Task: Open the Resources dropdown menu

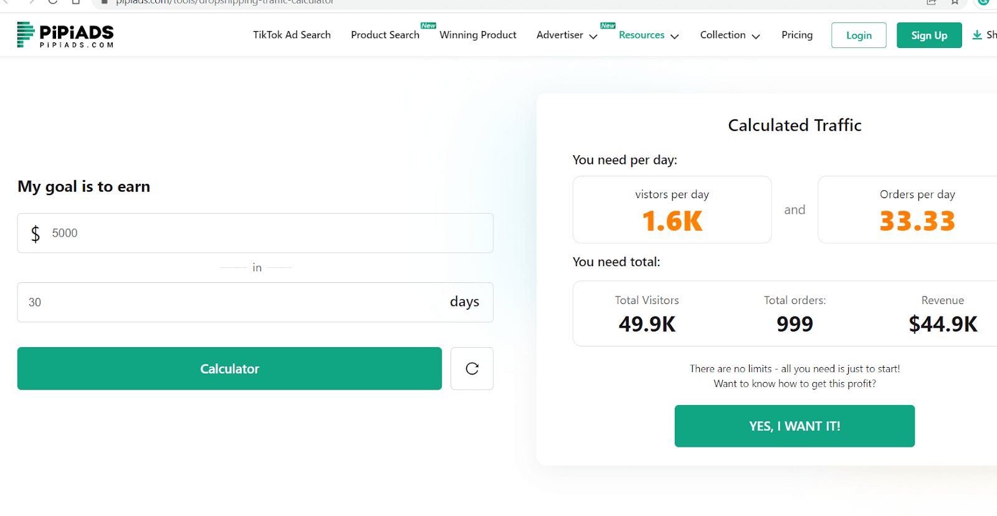Action: tap(648, 35)
